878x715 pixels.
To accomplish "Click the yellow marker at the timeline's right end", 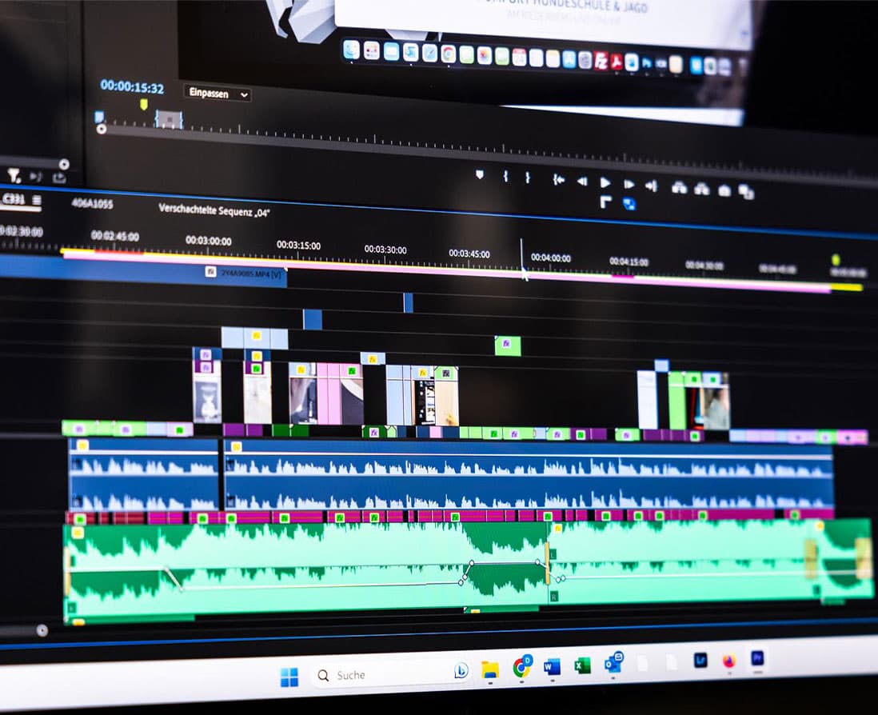I will (x=836, y=259).
